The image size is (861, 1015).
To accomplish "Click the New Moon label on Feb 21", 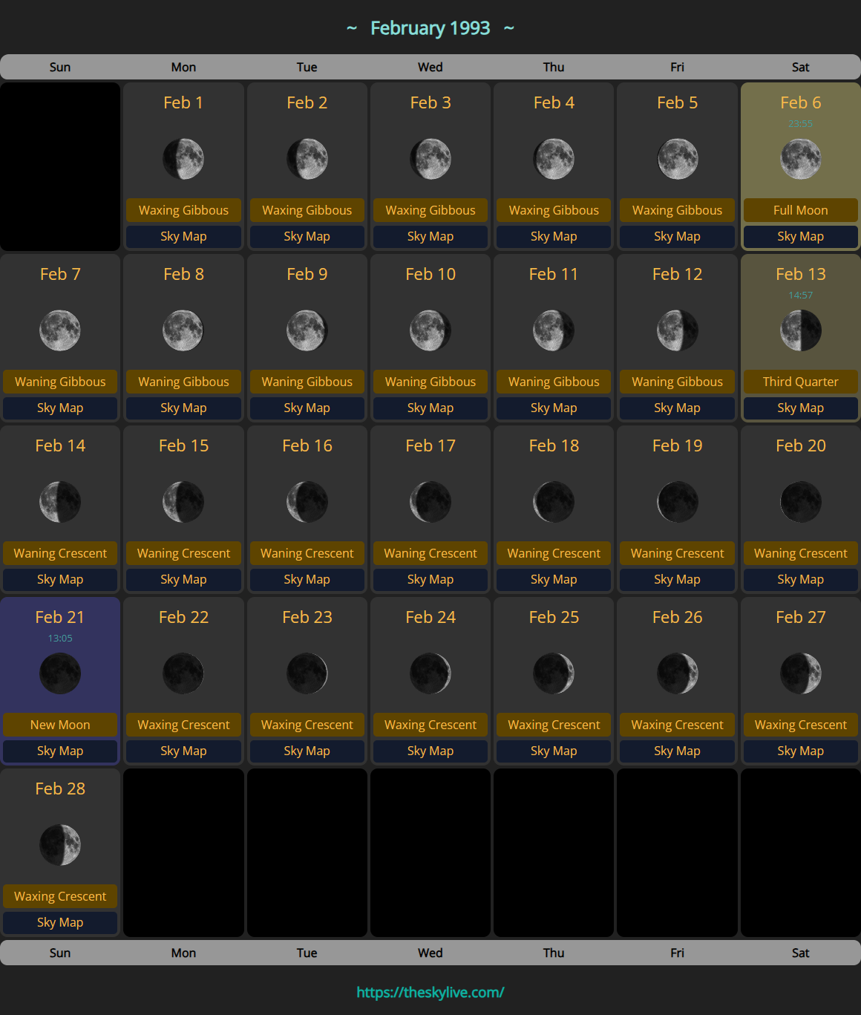I will pos(60,725).
